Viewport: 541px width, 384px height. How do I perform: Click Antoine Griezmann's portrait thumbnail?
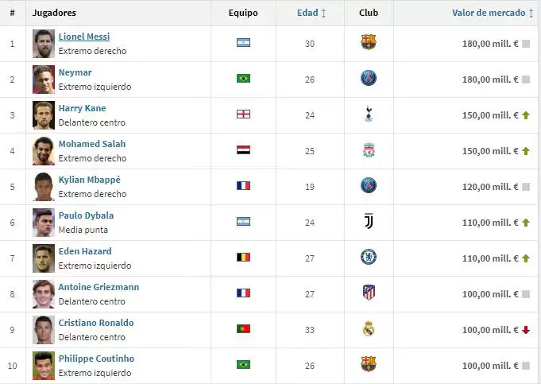44,293
